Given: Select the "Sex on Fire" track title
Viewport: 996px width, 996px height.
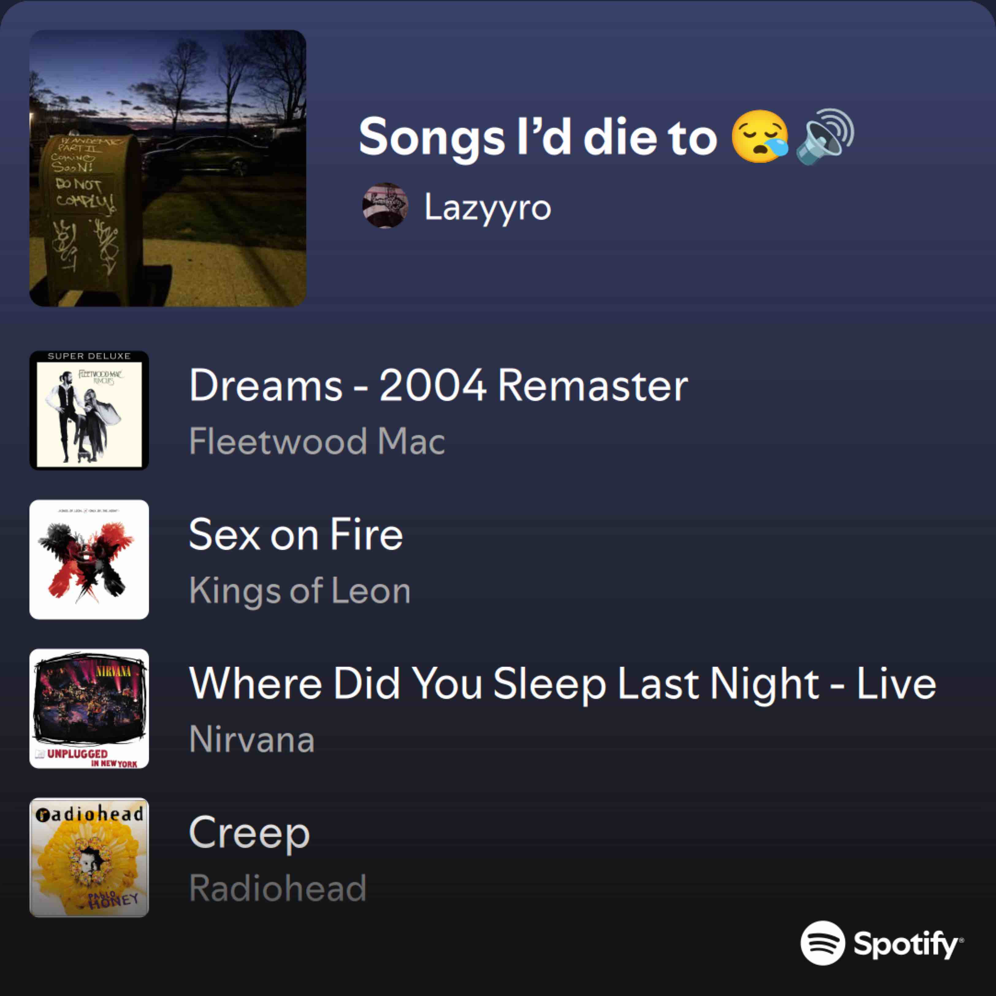Looking at the screenshot, I should click(296, 535).
